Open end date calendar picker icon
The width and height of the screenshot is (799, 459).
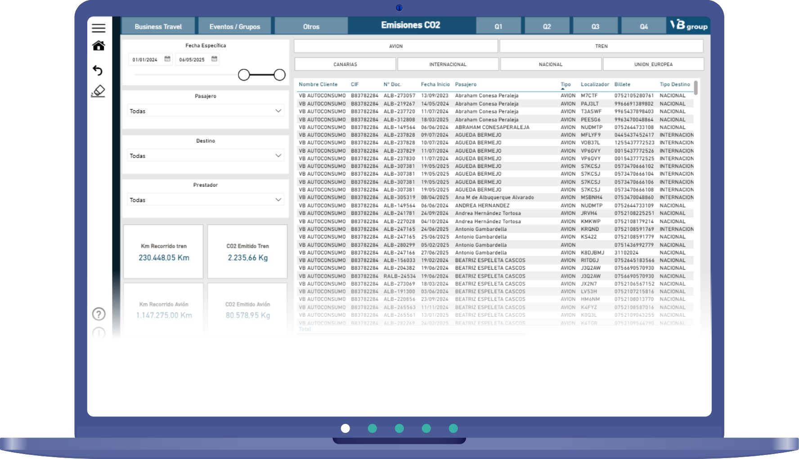click(x=214, y=59)
